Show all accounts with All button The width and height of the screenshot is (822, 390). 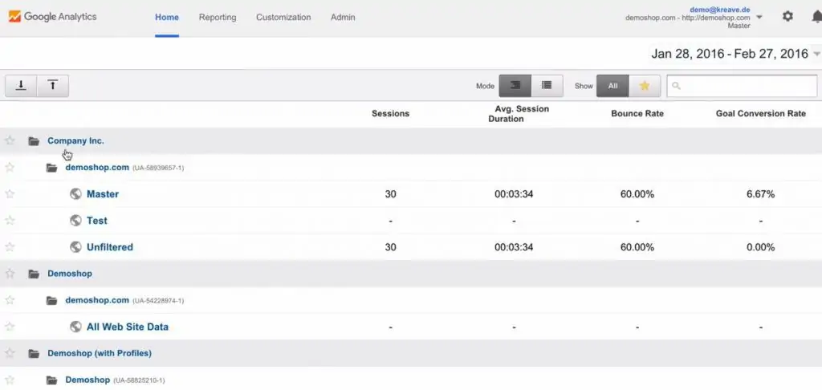click(x=612, y=86)
